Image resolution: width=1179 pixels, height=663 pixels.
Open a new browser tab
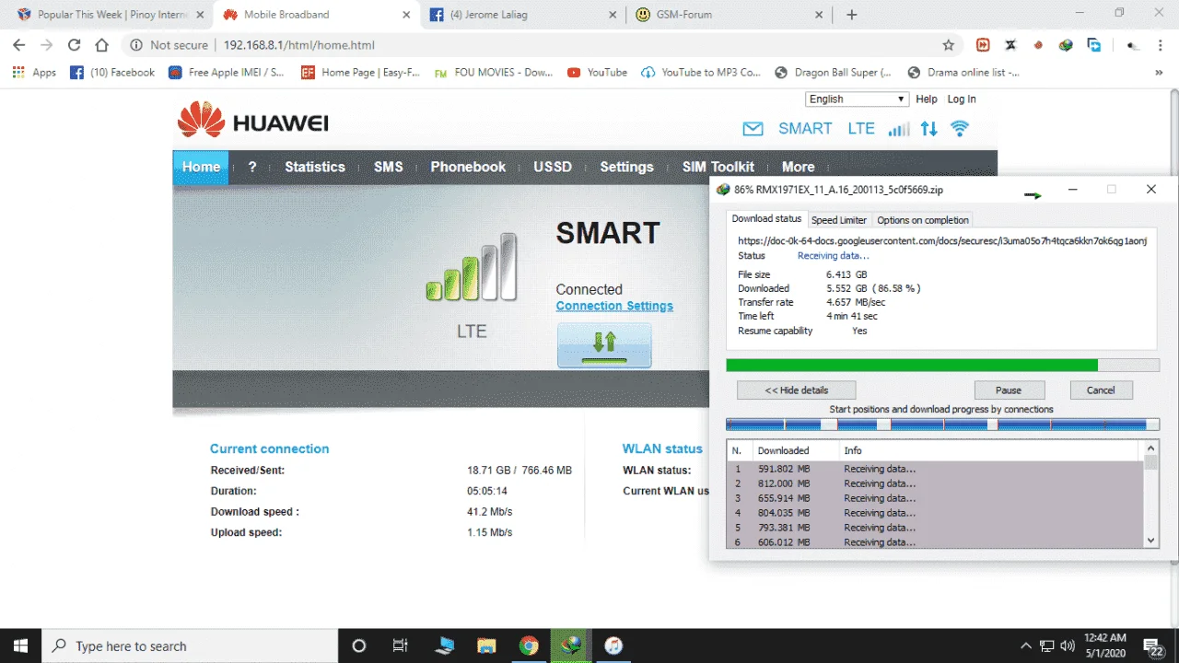pyautogui.click(x=852, y=15)
